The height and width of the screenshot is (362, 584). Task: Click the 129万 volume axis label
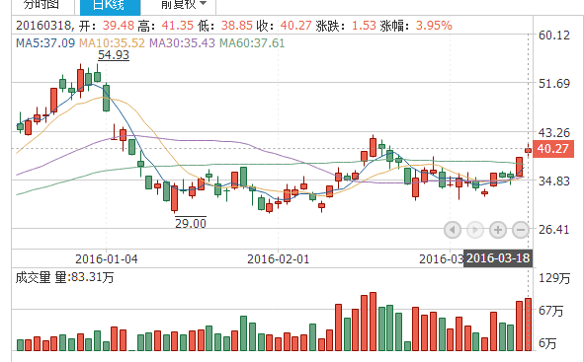[554, 278]
